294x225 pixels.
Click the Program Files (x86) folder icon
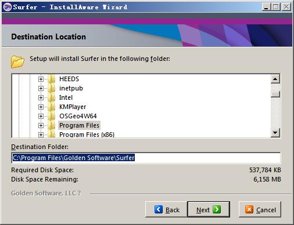[52, 134]
